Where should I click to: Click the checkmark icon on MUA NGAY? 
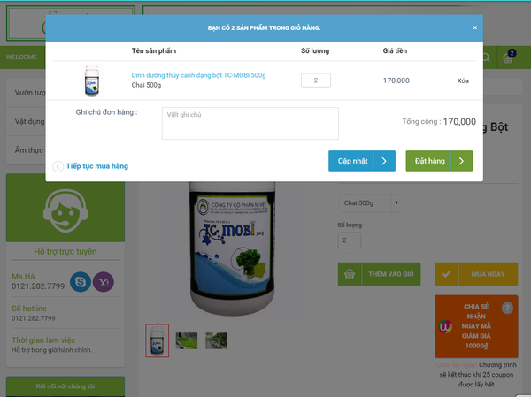446,274
